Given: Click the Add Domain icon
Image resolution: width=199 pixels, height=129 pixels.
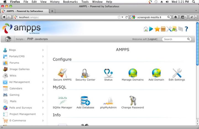Looking at the screenshot, I should 156,73.
